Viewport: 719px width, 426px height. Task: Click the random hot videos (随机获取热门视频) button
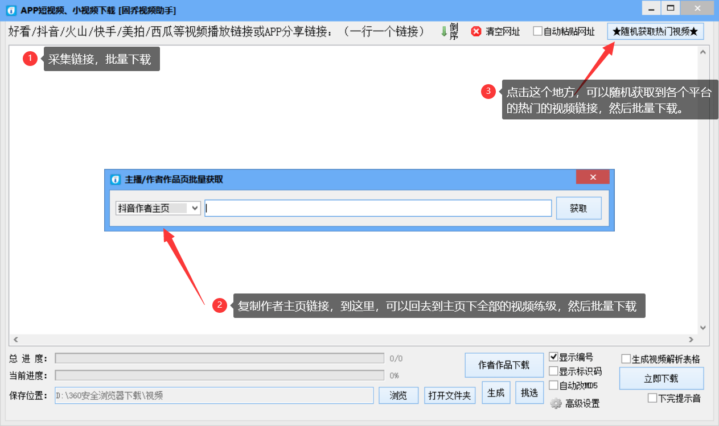coord(655,32)
